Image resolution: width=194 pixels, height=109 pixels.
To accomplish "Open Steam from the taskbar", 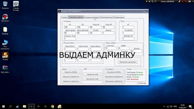I will (18, 106).
